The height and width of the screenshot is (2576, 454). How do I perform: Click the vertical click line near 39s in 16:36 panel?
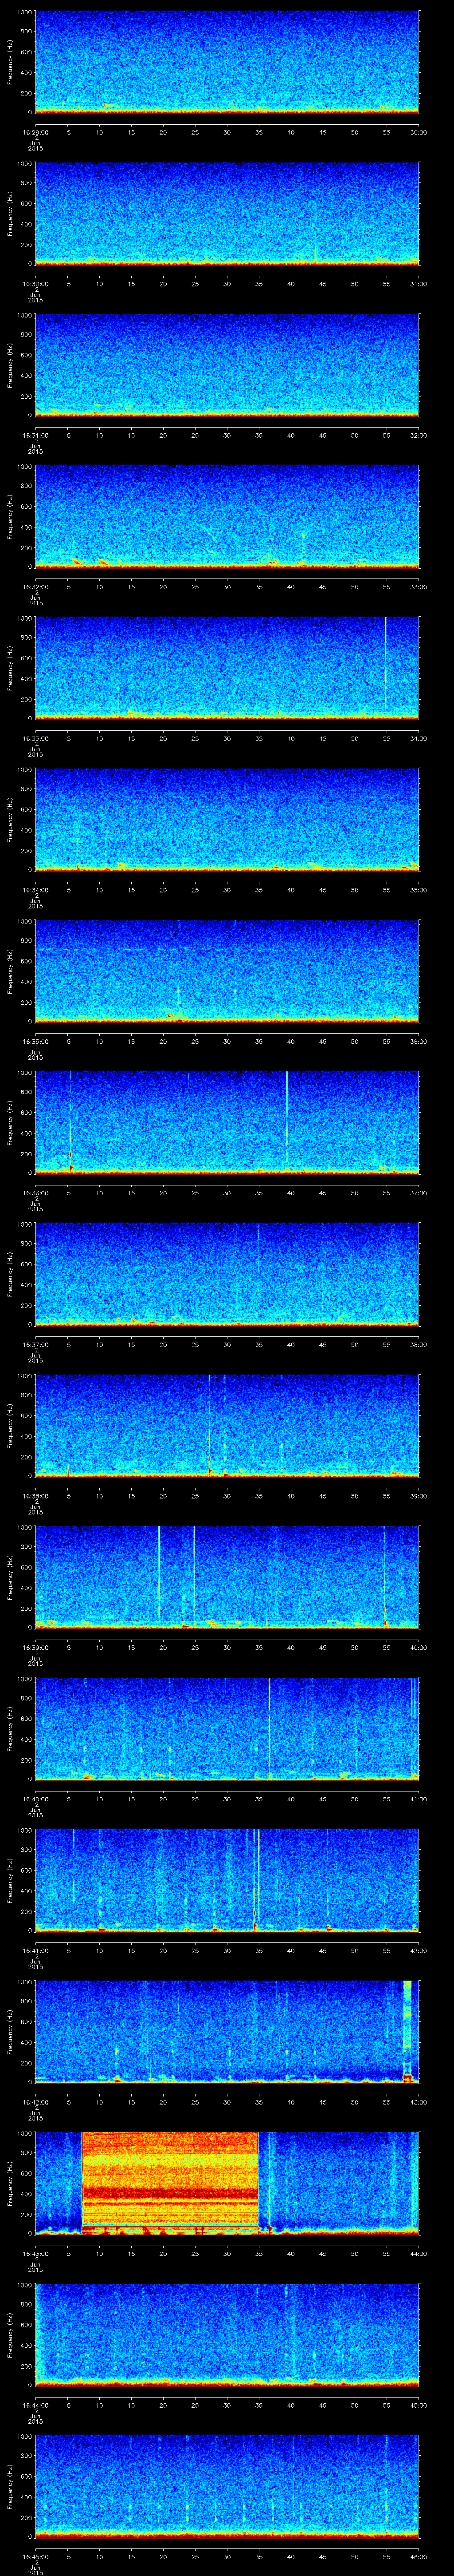click(x=286, y=1118)
